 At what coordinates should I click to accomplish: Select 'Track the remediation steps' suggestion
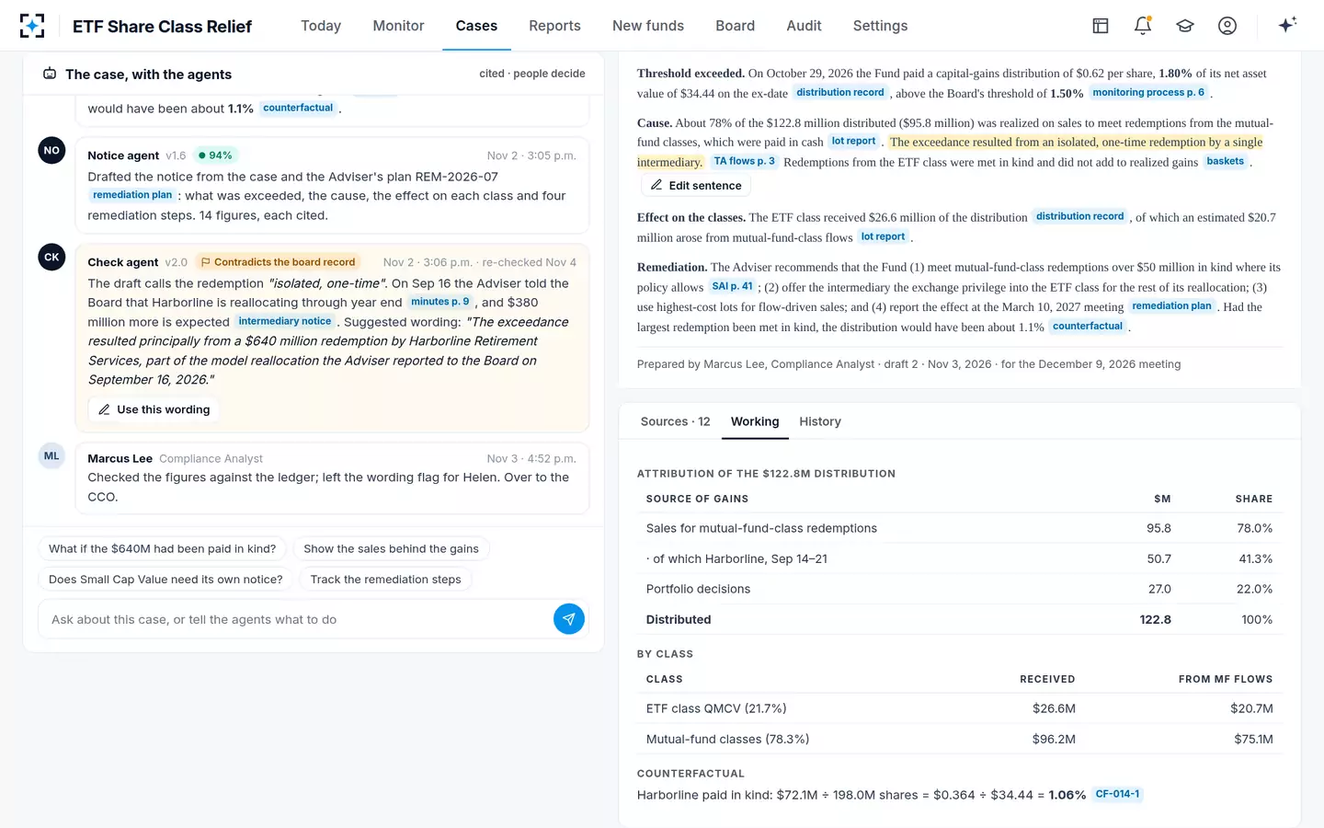[x=386, y=580]
